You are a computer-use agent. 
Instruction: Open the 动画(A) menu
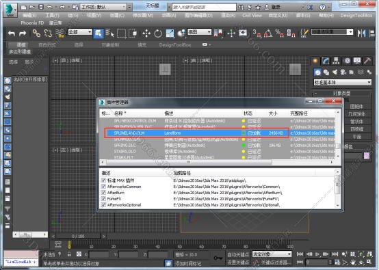click(169, 16)
